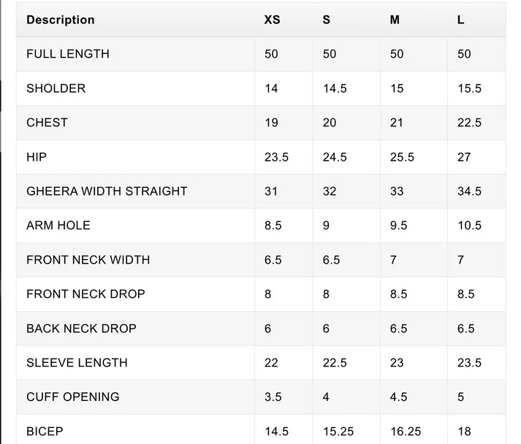The image size is (521, 444).
Task: Click the SLEEVE LENGTH value 22.5
Action: (x=335, y=363)
